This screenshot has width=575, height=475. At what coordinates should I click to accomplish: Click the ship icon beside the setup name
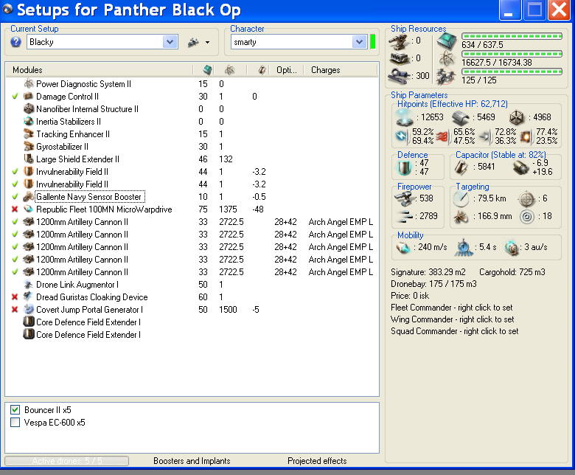[193, 42]
